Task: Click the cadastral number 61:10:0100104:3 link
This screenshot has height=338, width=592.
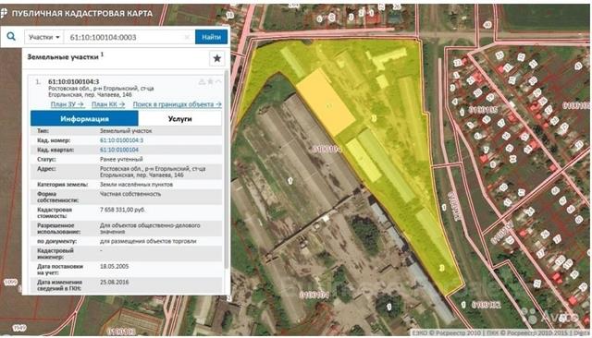Action: pyautogui.click(x=121, y=140)
